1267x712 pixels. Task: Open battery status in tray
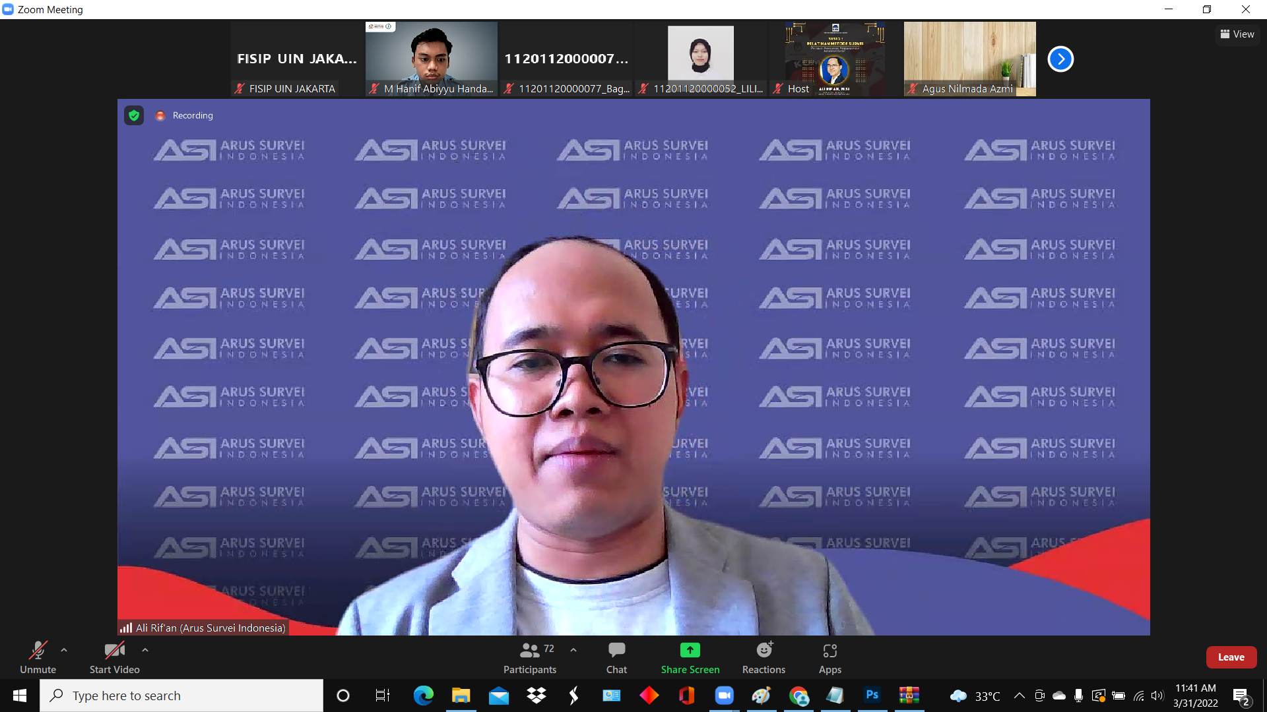tap(1119, 696)
